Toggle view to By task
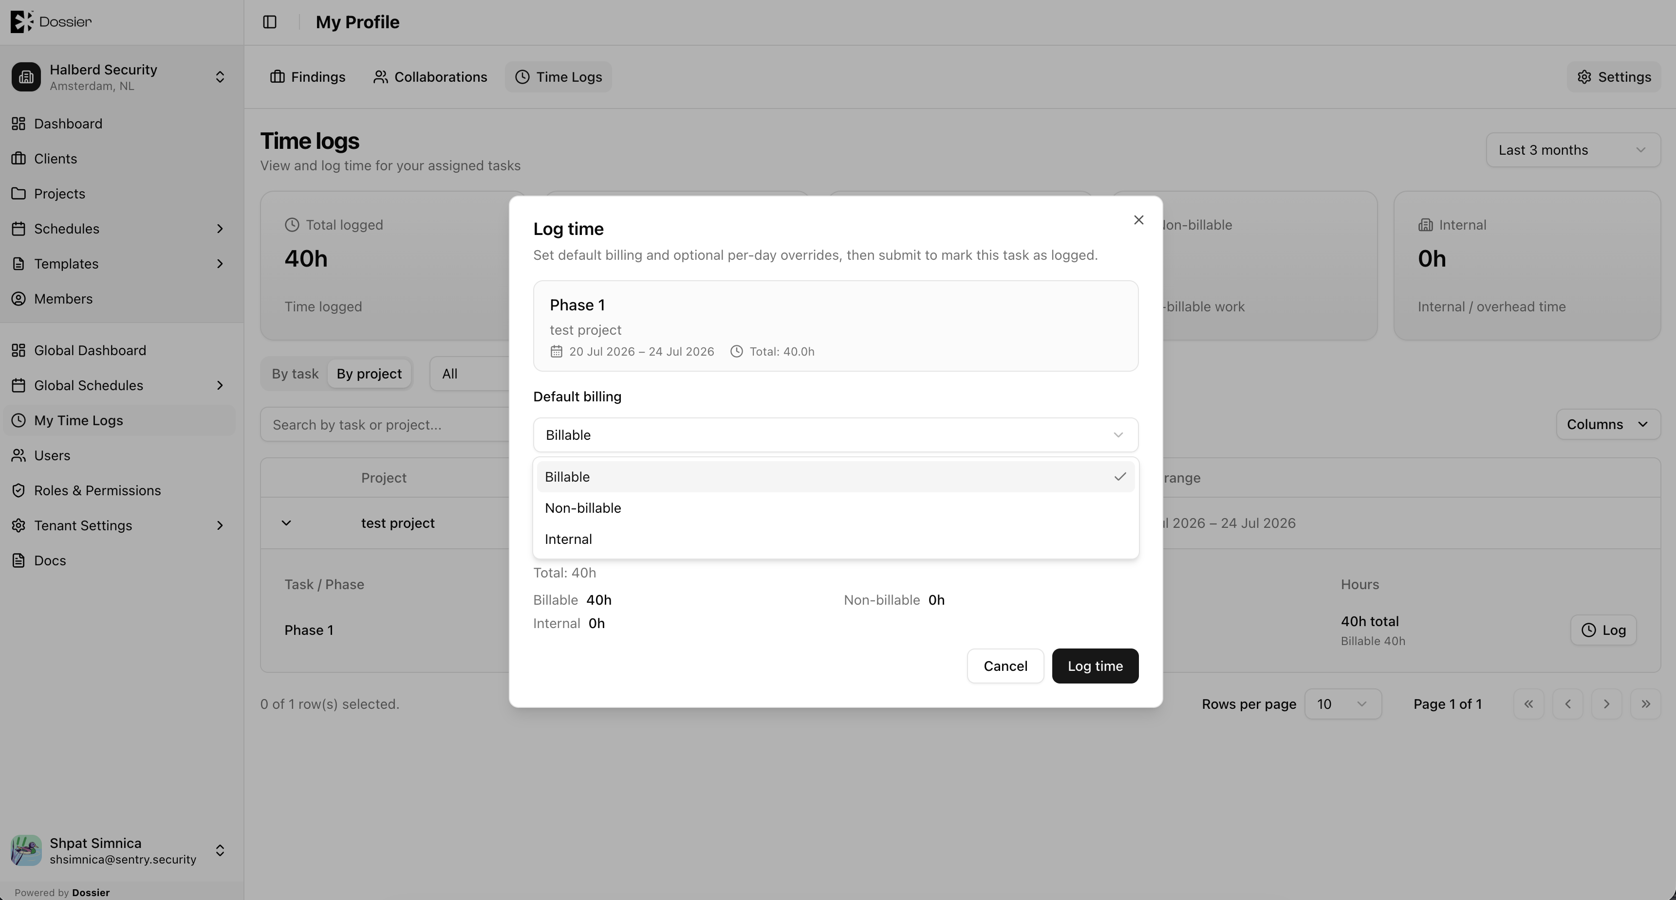This screenshot has width=1676, height=900. (x=295, y=374)
